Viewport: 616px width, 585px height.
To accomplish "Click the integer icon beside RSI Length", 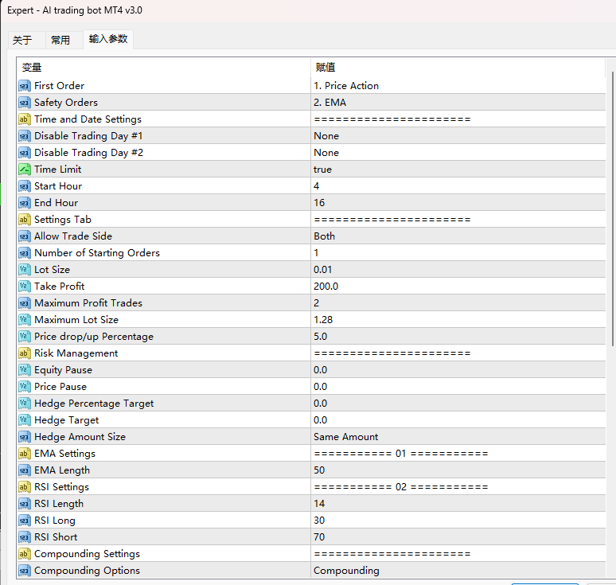I will [25, 504].
